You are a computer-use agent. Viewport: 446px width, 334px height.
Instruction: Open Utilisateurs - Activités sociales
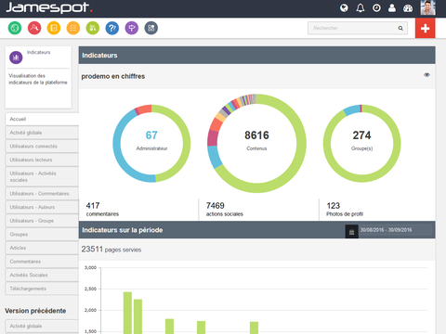click(42, 176)
